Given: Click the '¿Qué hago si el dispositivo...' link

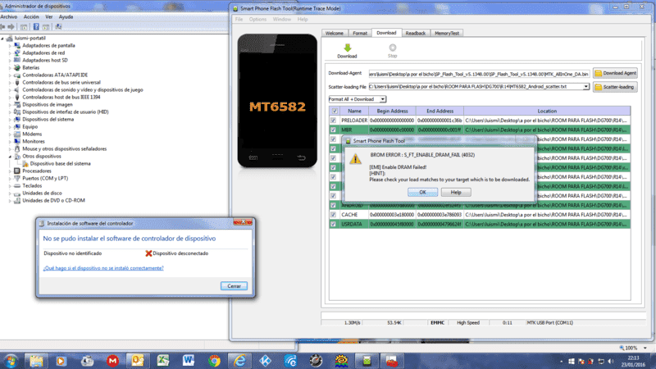Looking at the screenshot, I should pyautogui.click(x=103, y=268).
